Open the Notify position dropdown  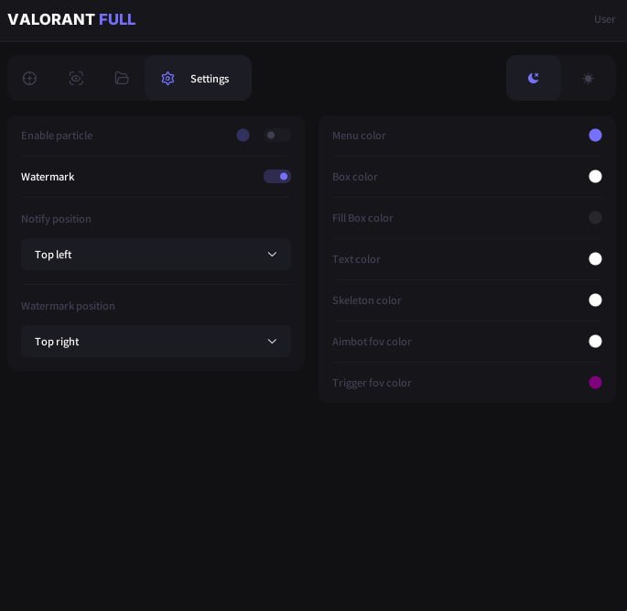[156, 255]
